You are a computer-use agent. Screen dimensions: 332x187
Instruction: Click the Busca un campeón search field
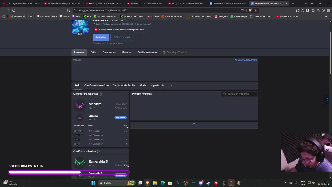click(x=240, y=94)
